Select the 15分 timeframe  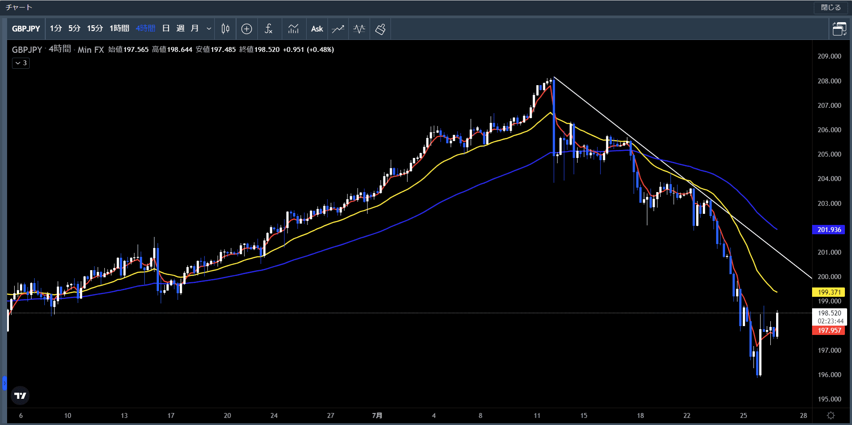tap(95, 28)
